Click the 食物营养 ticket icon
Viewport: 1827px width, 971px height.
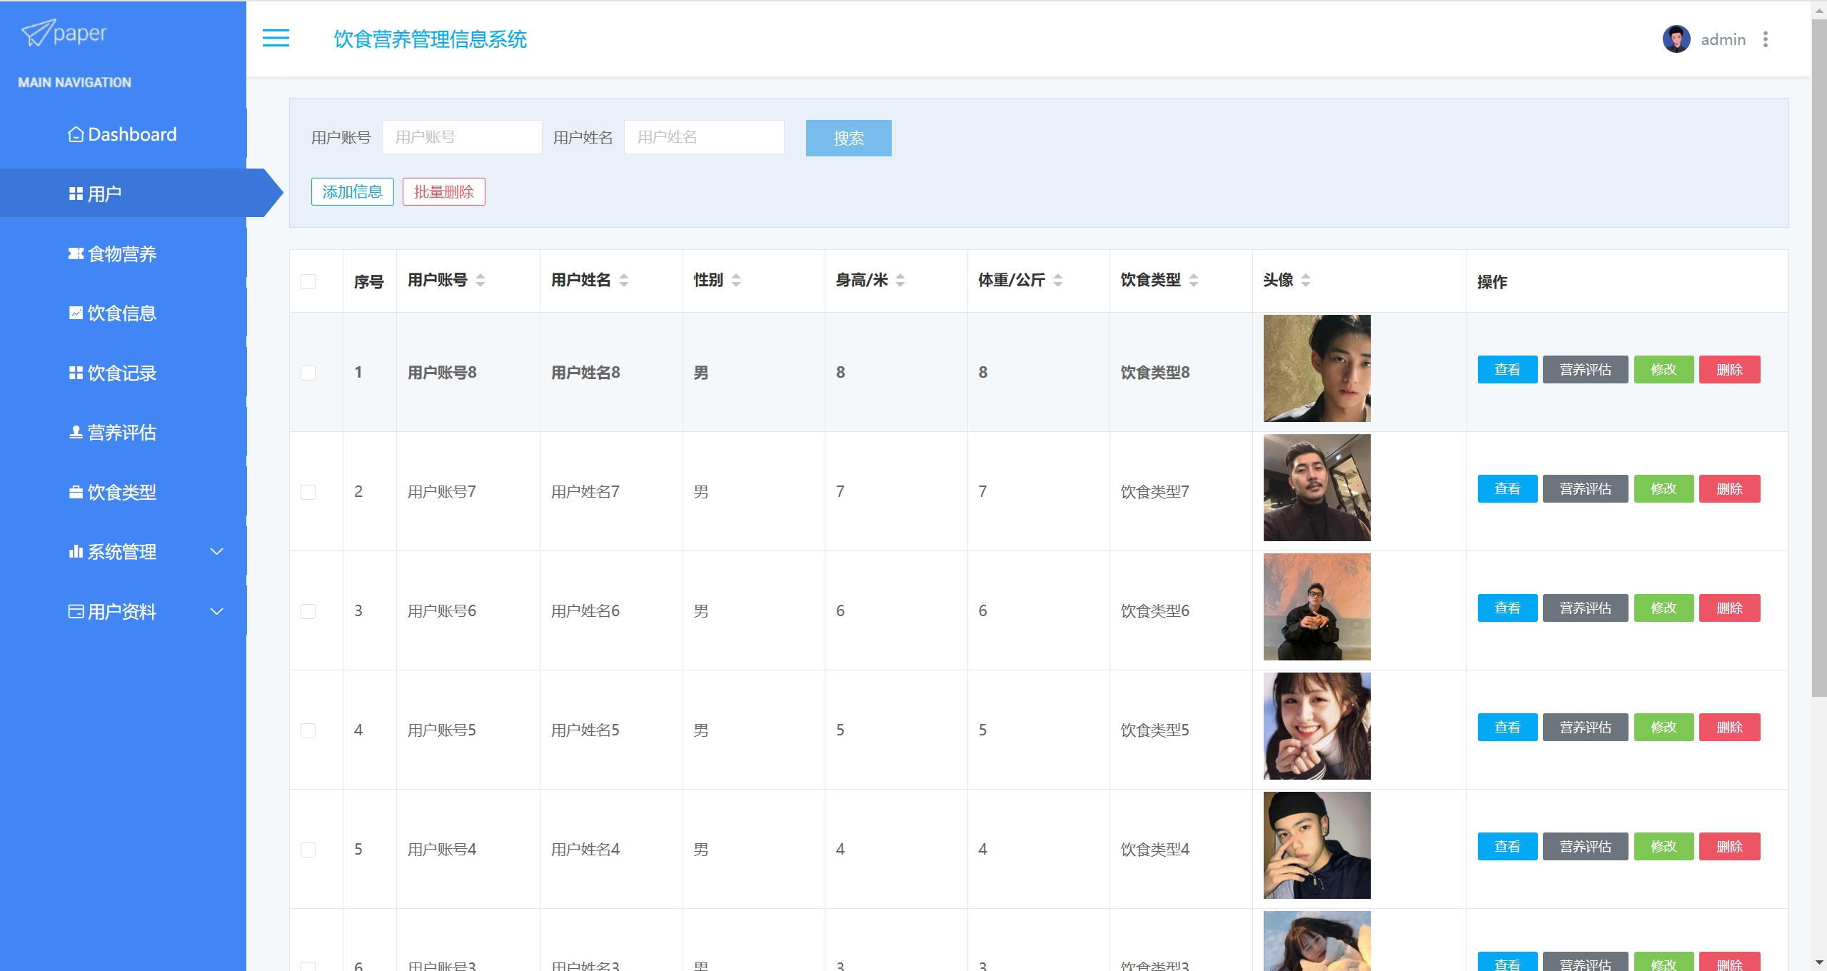(x=76, y=253)
